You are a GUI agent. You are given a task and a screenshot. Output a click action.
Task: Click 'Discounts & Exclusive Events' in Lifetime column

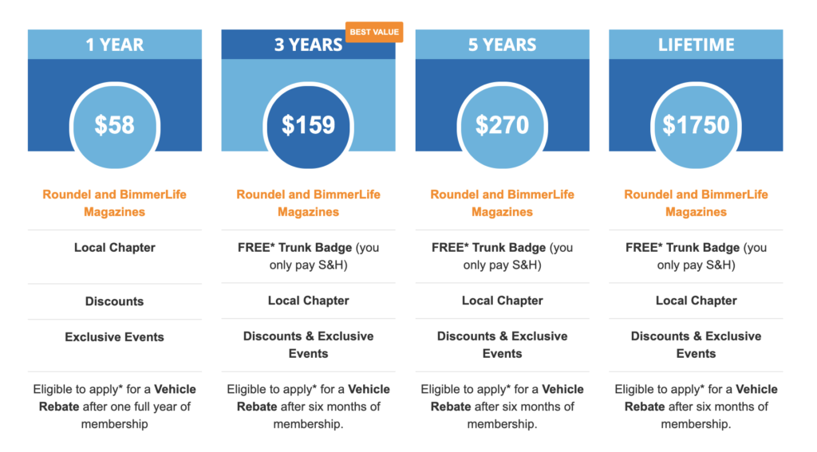[x=696, y=344]
